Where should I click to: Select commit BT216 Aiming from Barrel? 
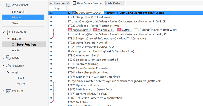click(x=83, y=55)
